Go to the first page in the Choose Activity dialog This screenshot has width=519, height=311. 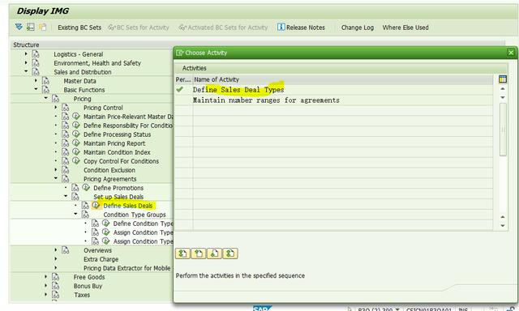pos(182,253)
